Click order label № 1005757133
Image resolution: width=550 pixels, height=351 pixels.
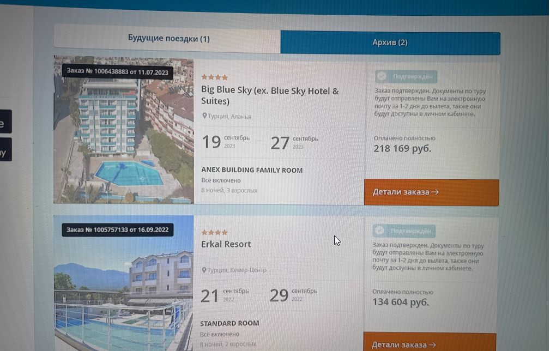click(118, 230)
